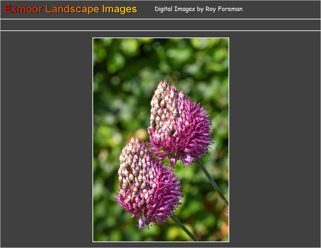The image size is (321, 248).
Task: Click the word Images in the title
Action: pyautogui.click(x=120, y=9)
